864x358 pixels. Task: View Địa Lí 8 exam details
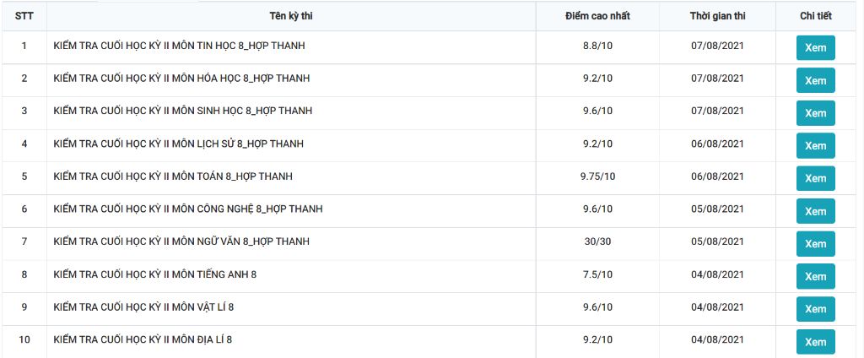[815, 342]
